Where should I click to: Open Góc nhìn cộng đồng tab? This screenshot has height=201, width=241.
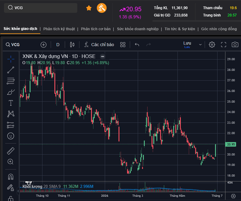coord(219,29)
